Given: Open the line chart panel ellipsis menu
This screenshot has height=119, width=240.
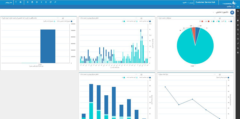Looking at the screenshot, I should point(215,74).
